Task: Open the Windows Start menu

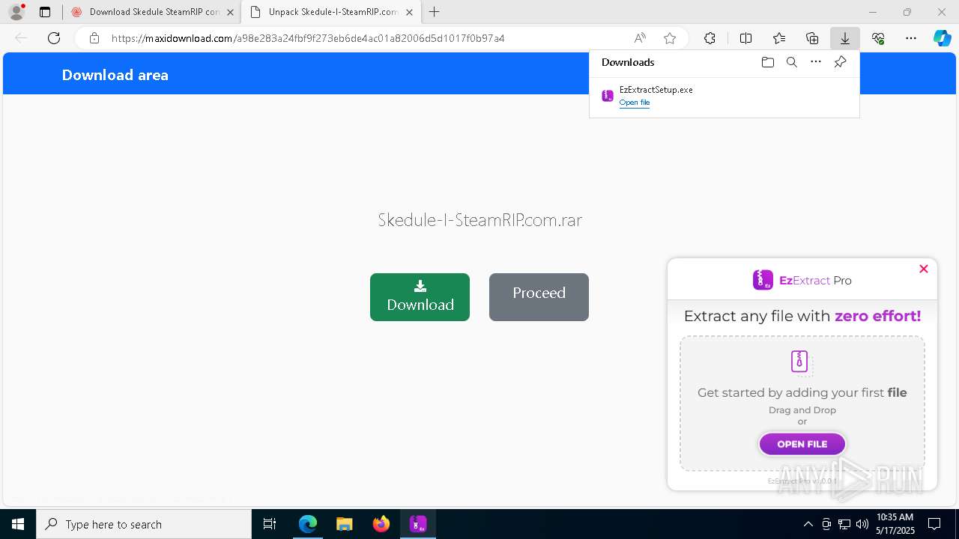Action: 18,524
